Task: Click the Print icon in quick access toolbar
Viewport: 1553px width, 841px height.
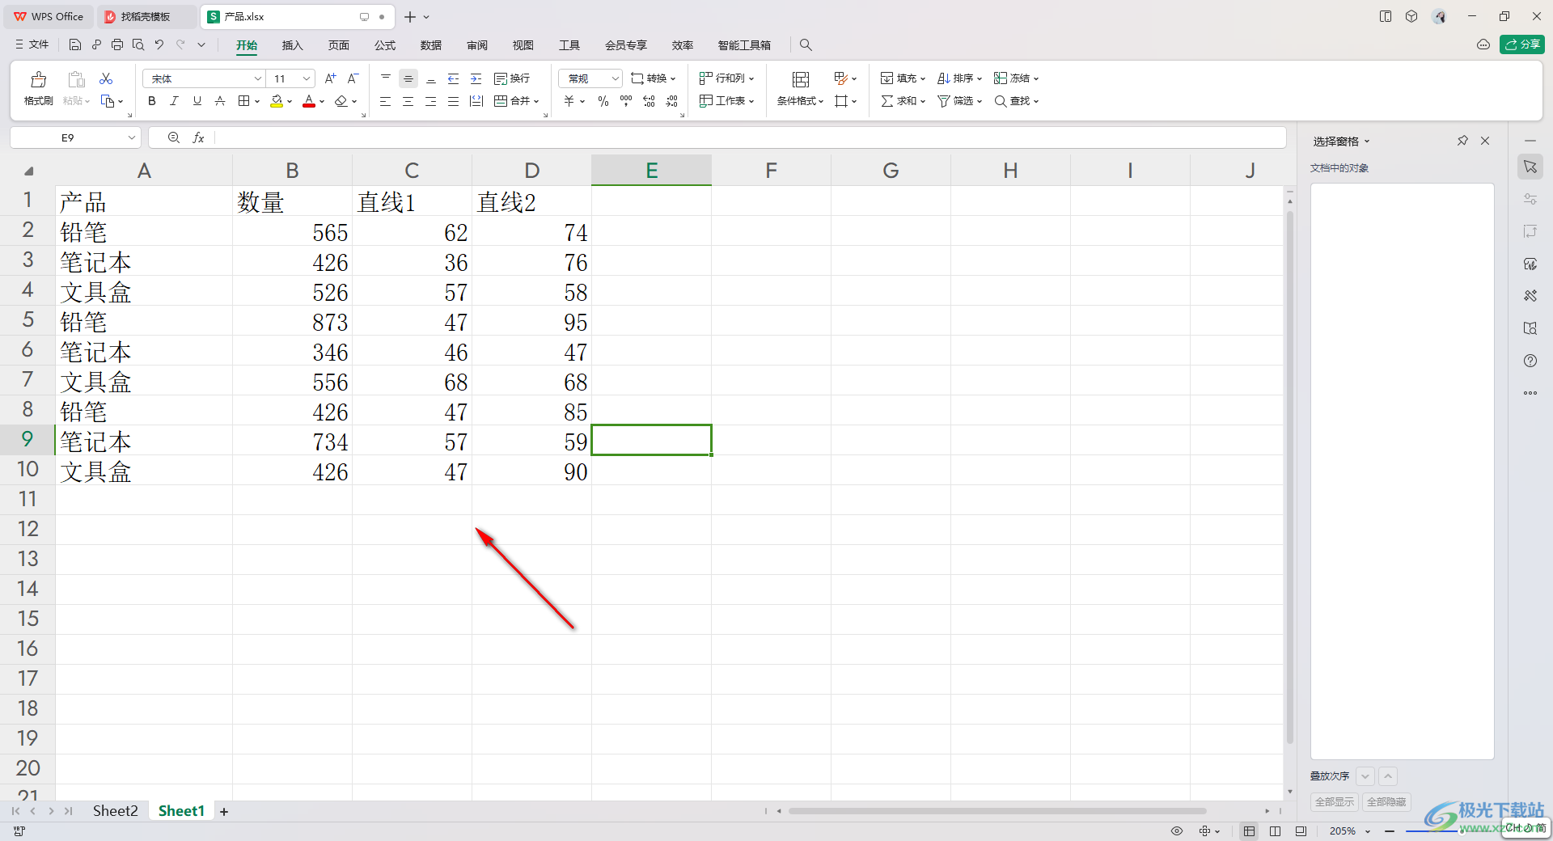Action: (x=117, y=44)
